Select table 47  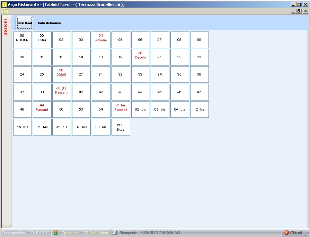200,92
